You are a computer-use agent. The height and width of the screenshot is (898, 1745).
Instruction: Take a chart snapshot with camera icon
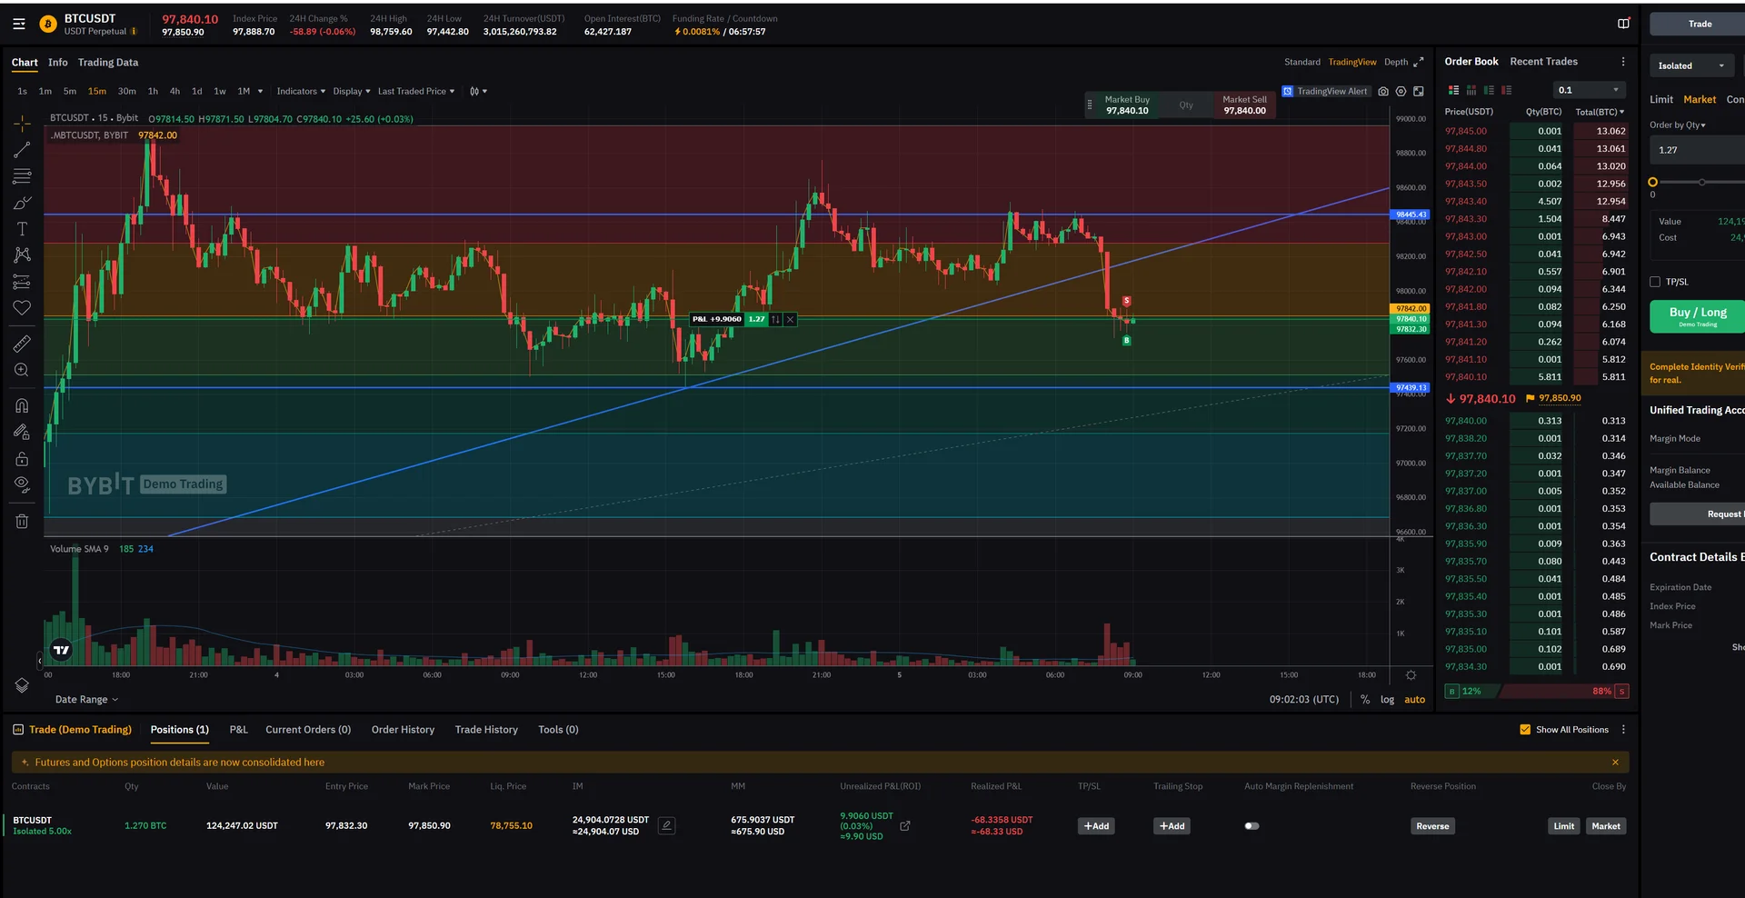1383,92
